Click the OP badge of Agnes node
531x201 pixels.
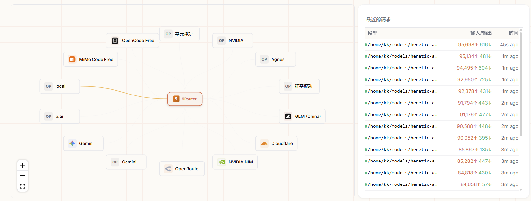tap(264, 59)
